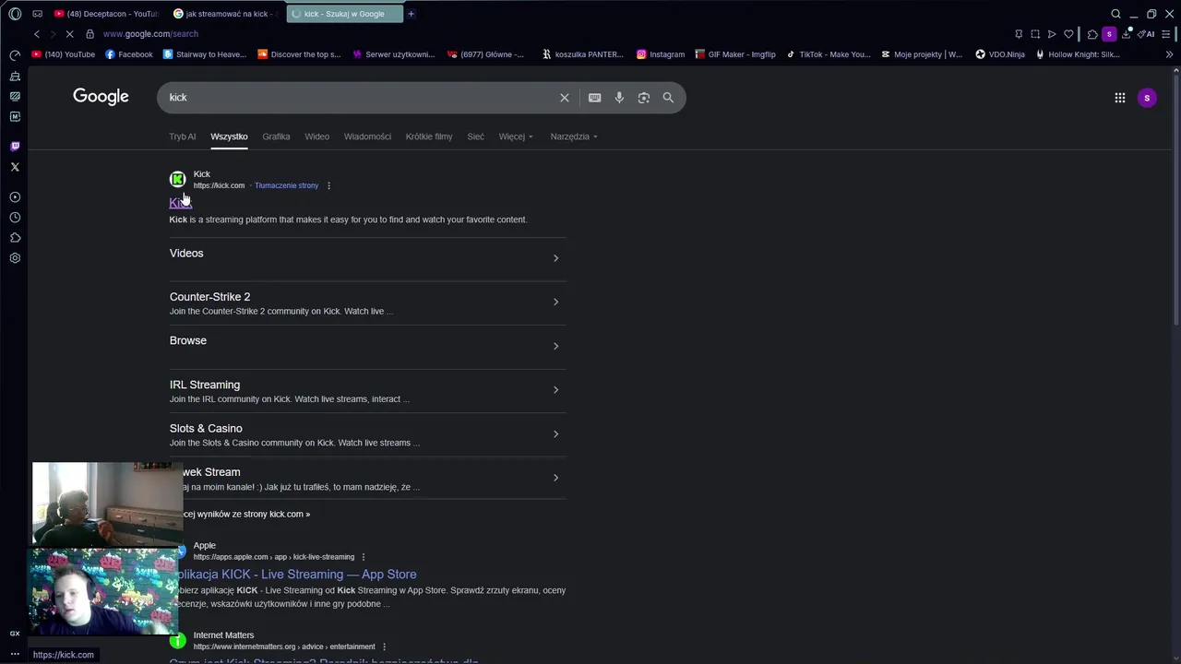Viewport: 1181px width, 664px height.
Task: Select Grafika search tab
Action: click(x=276, y=136)
